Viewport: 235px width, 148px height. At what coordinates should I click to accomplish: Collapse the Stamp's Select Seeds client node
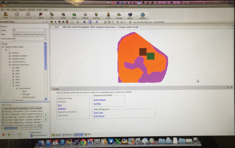(x=3, y=47)
